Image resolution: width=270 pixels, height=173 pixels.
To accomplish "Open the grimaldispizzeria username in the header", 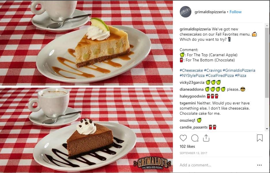I will coord(210,12).
